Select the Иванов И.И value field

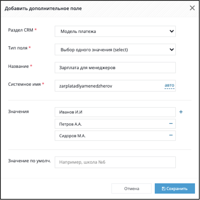(115, 112)
